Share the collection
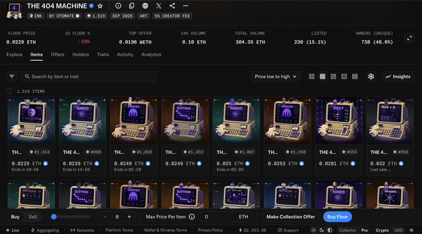Viewport: 422px width, 234px height. tap(172, 6)
